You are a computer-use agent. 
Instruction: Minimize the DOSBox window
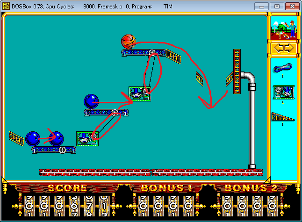pos(261,7)
